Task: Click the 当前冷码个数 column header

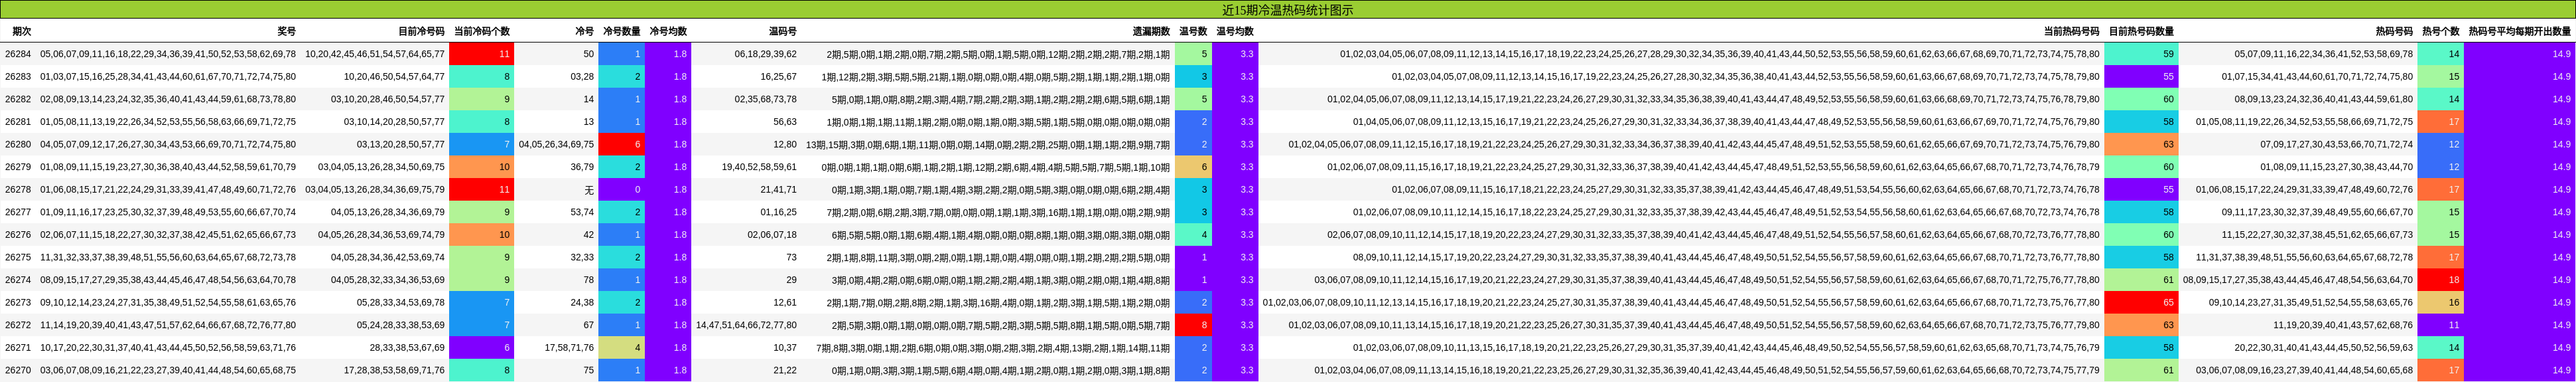Action: point(481,32)
